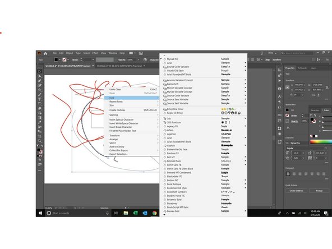Open the fill color dropdown in control bar

59,60
